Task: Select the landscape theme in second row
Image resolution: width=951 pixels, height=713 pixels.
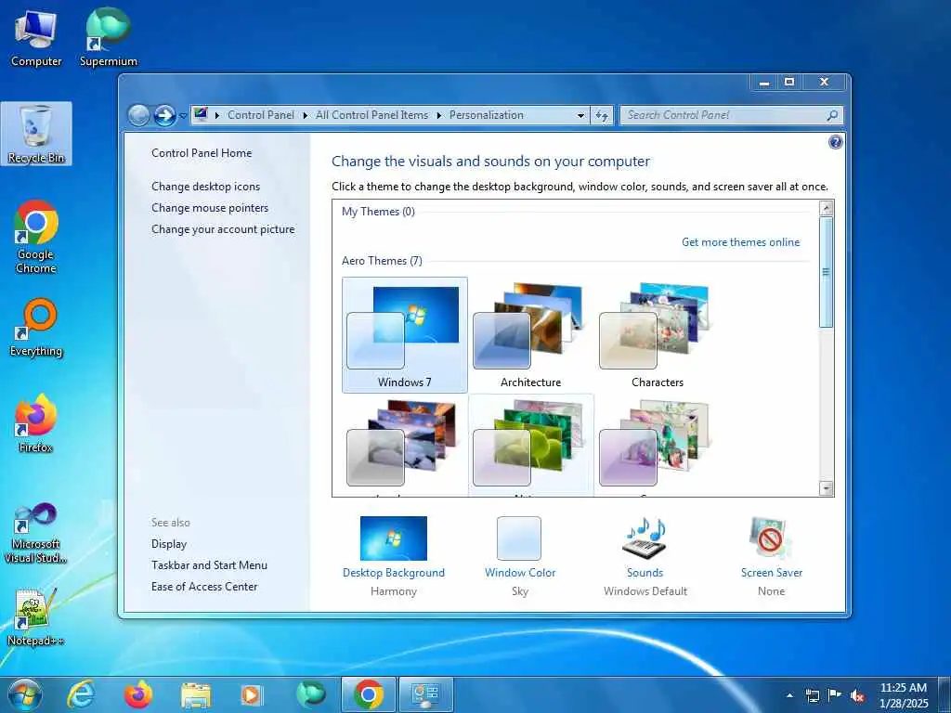Action: [x=405, y=446]
